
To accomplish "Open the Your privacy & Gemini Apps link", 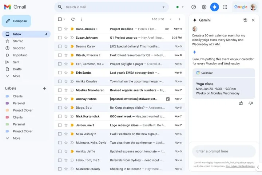I will coord(240,166).
